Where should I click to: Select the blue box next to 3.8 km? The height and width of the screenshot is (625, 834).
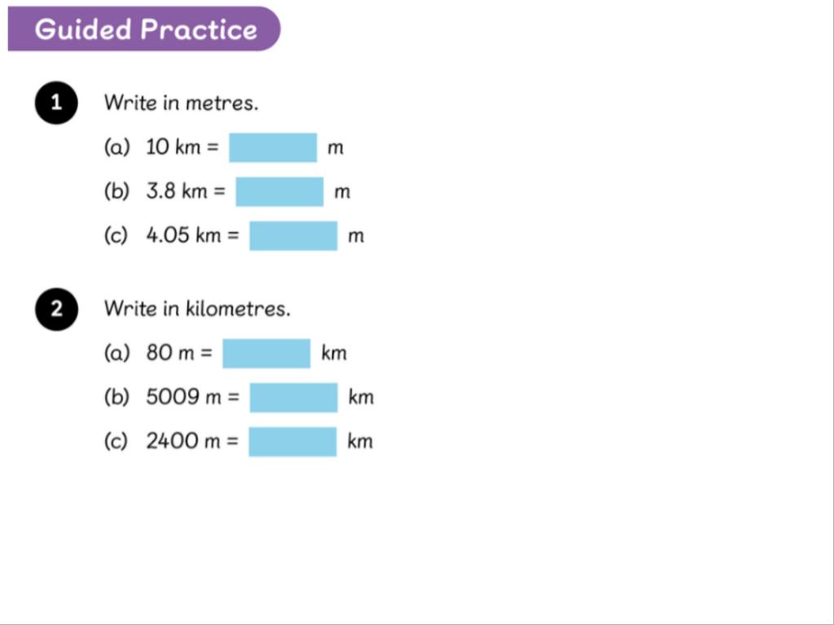[279, 192]
